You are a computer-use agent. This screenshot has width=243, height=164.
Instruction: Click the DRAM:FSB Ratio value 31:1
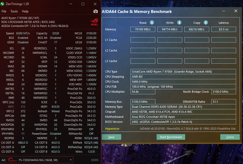224,102
